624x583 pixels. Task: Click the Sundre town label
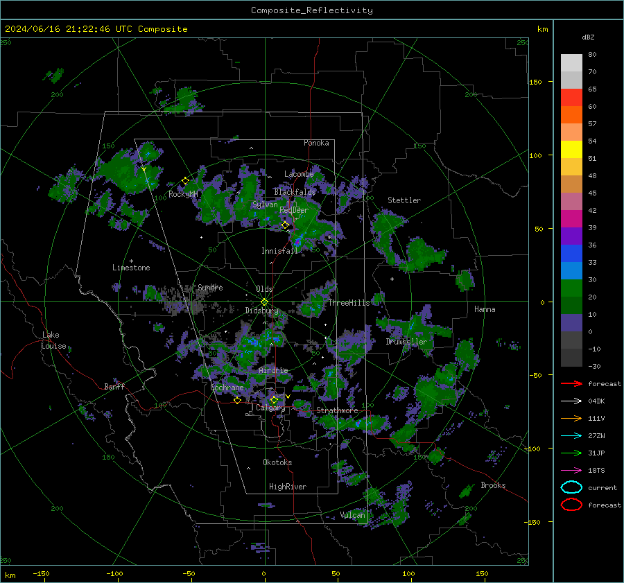point(210,287)
